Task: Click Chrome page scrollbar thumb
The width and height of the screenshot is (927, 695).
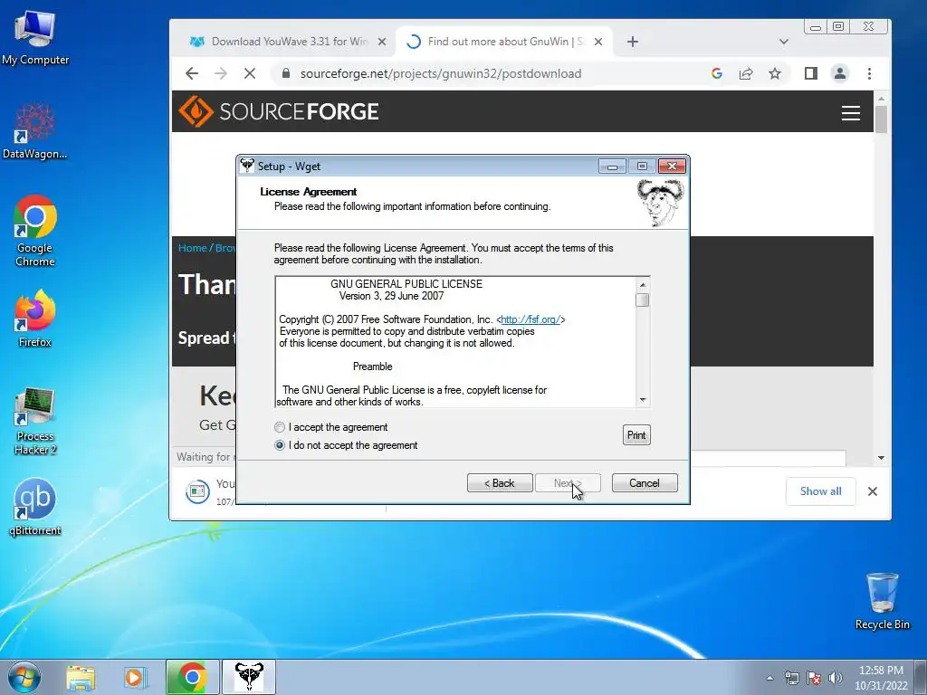Action: (x=882, y=119)
